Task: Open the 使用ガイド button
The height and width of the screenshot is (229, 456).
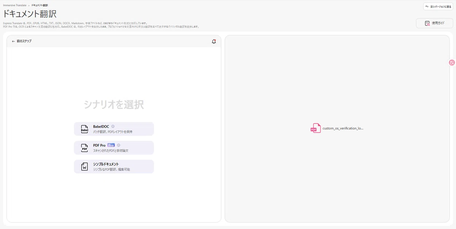Action: click(x=434, y=23)
